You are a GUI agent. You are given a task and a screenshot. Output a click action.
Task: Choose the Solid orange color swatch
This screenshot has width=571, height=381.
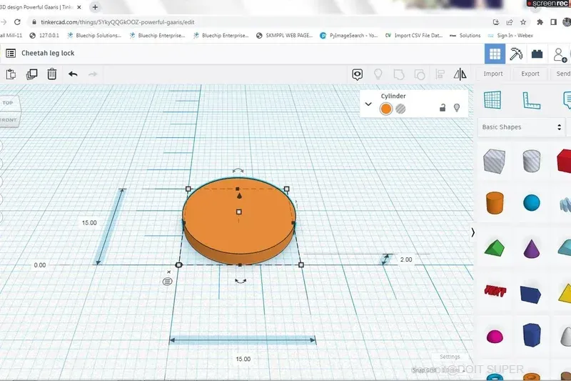pyautogui.click(x=386, y=109)
